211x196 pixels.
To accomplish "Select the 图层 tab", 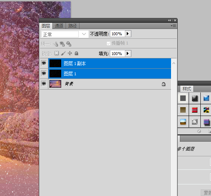I will point(46,26).
